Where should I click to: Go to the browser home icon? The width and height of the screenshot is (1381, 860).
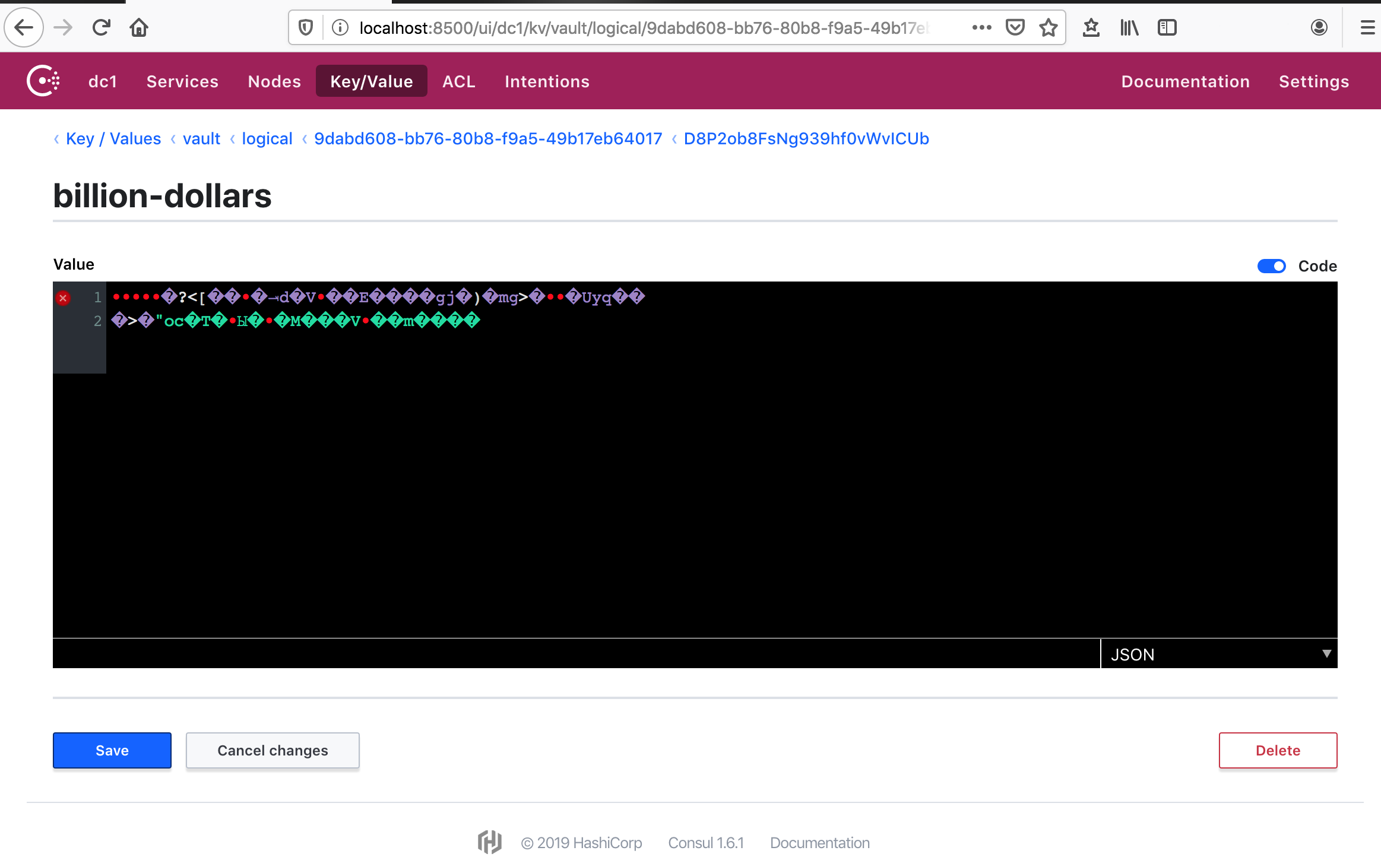139,27
